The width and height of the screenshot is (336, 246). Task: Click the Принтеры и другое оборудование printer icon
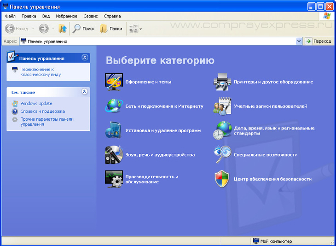222,82
